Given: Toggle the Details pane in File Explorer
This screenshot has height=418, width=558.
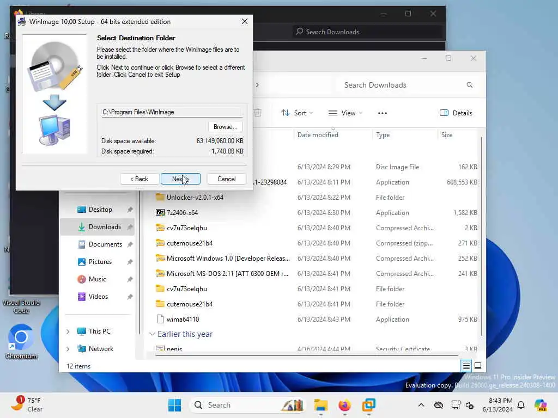Looking at the screenshot, I should click(456, 113).
